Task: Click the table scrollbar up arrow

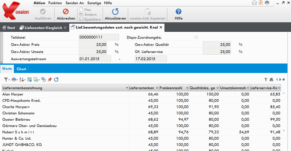Action: tap(284, 93)
